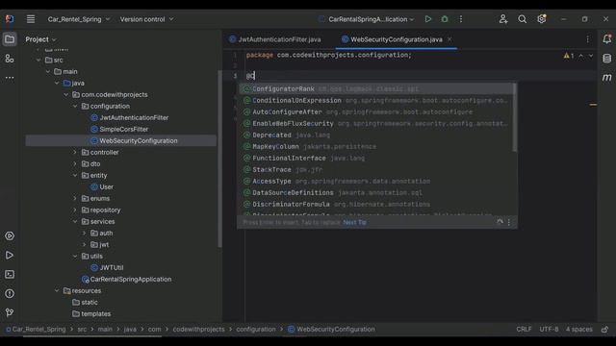616x346 pixels.
Task: Open IDE settings gear
Action: [542, 19]
